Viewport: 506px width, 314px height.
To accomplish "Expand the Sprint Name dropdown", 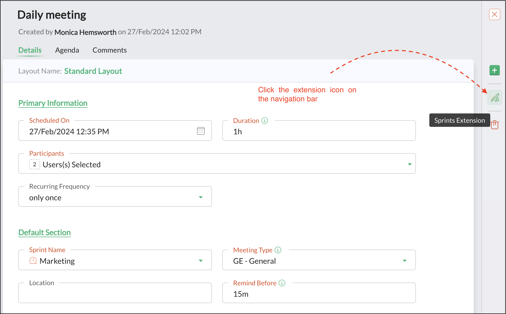I will (201, 261).
